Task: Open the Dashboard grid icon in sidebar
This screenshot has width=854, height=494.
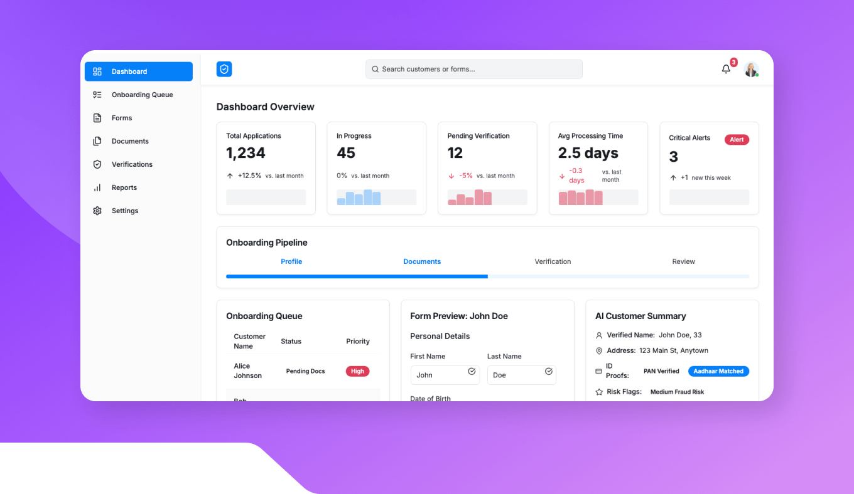Action: coord(97,71)
